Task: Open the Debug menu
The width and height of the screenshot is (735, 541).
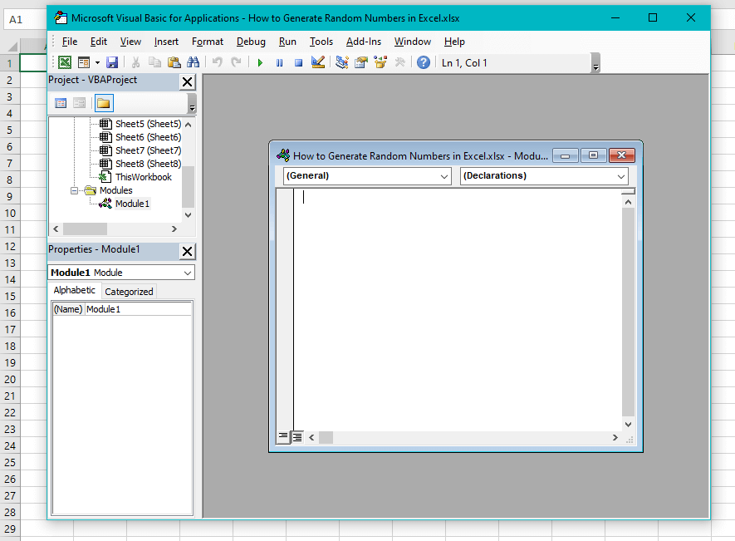Action: point(251,42)
